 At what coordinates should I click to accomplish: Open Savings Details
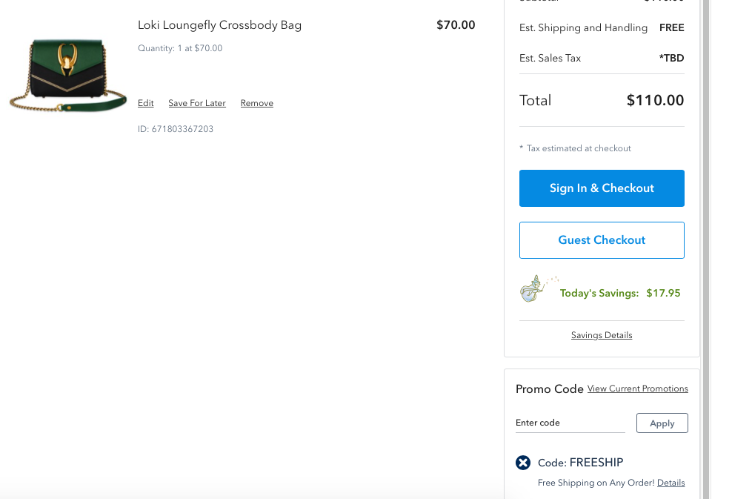[602, 335]
